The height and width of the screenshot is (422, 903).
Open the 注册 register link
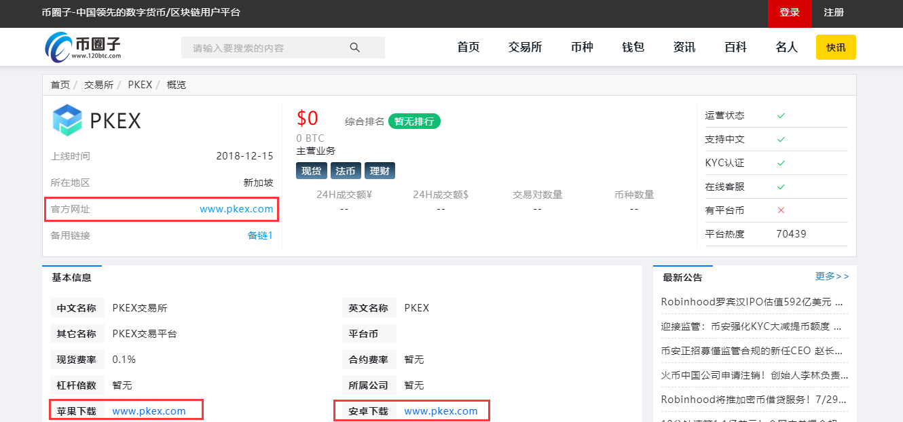click(x=834, y=13)
